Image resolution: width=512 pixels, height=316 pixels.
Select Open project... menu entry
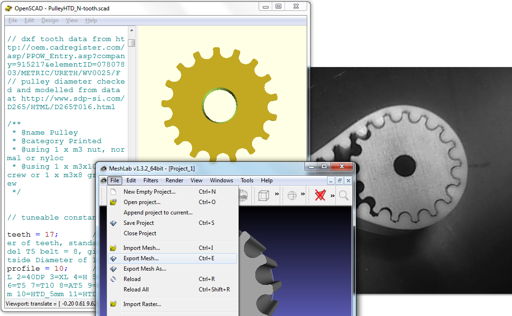172,202
